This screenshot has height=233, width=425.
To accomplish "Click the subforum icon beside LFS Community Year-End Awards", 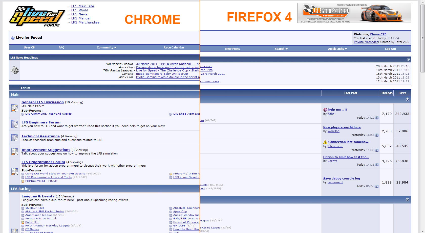I will point(23,114).
